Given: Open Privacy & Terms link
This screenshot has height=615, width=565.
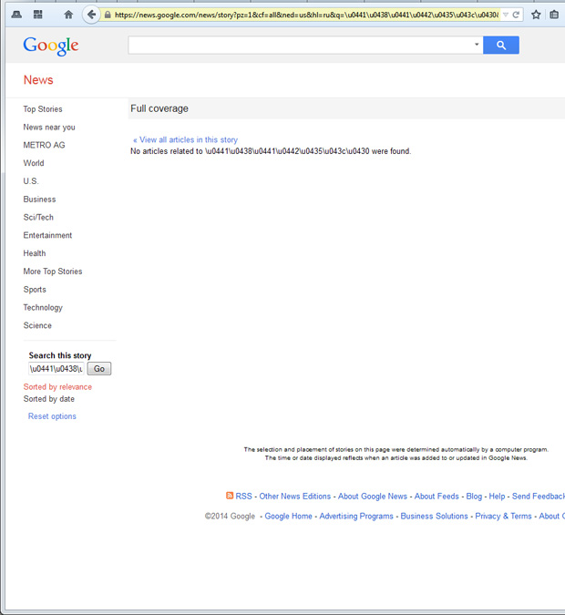Looking at the screenshot, I should [503, 517].
